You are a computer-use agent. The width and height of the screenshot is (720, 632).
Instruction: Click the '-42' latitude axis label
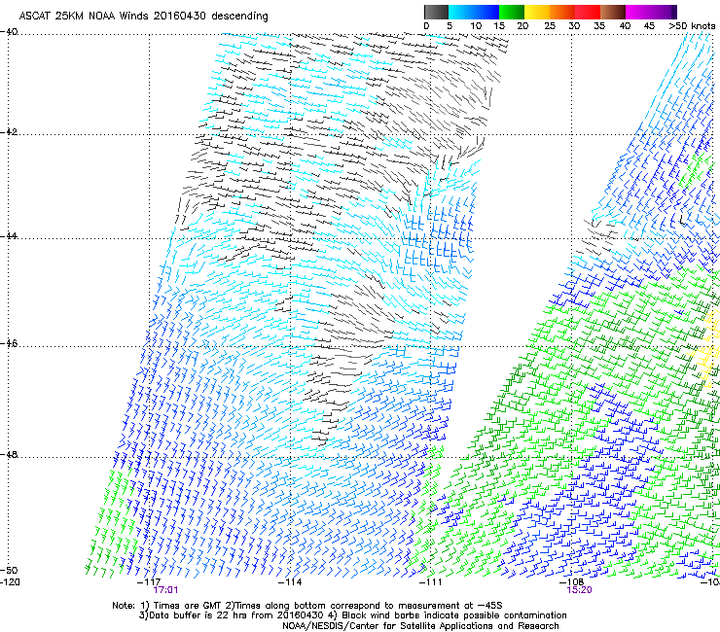point(9,131)
